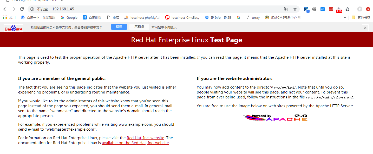
Task: Open the localhost_CmsEasy bookmark
Action: tap(182, 18)
